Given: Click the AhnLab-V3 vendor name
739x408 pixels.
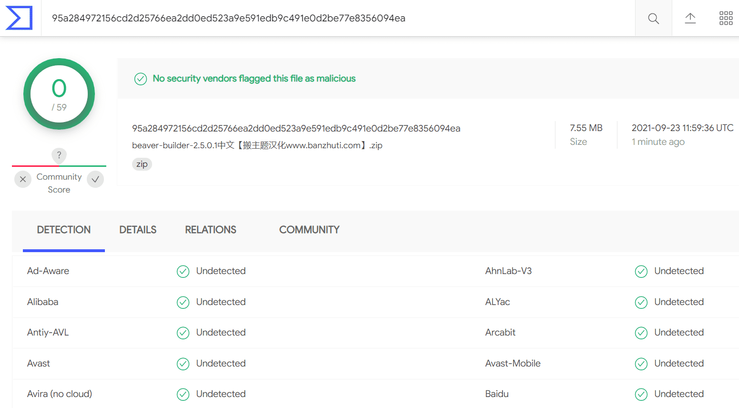Looking at the screenshot, I should pyautogui.click(x=508, y=271).
